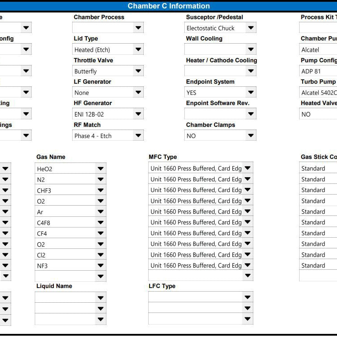The image size is (337, 337).
Task: Expand the RF Match dropdown arrow
Action: click(138, 135)
